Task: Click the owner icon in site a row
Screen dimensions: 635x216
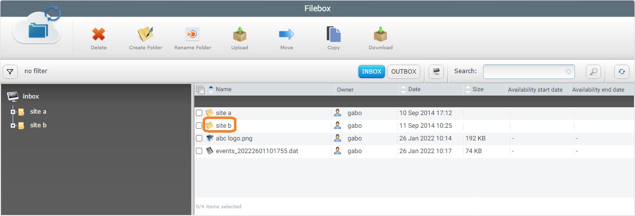Action: pyautogui.click(x=338, y=113)
